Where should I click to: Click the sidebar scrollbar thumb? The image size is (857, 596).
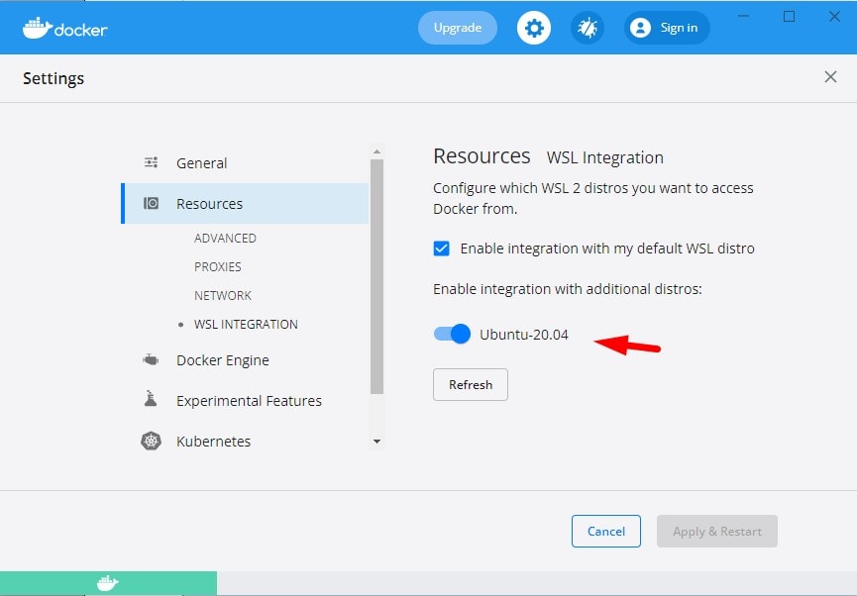[376, 276]
